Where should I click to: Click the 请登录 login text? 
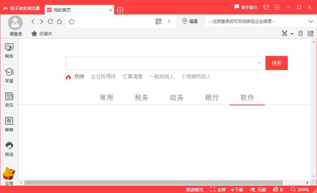point(16,34)
